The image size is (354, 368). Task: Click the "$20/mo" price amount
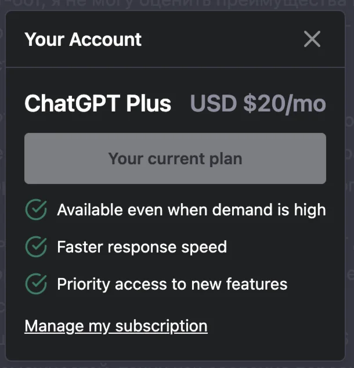284,104
